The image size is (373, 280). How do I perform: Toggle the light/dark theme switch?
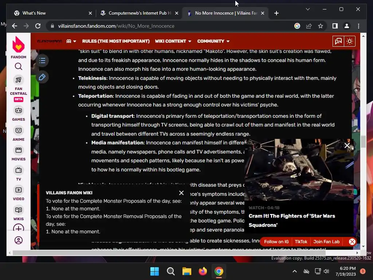pos(349,41)
